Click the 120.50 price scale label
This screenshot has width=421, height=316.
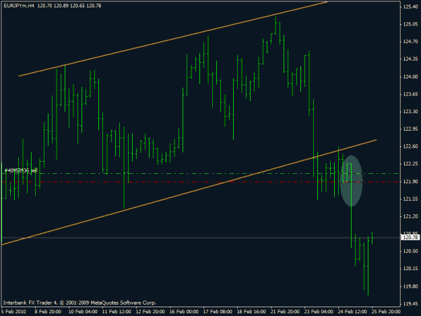tap(410, 251)
